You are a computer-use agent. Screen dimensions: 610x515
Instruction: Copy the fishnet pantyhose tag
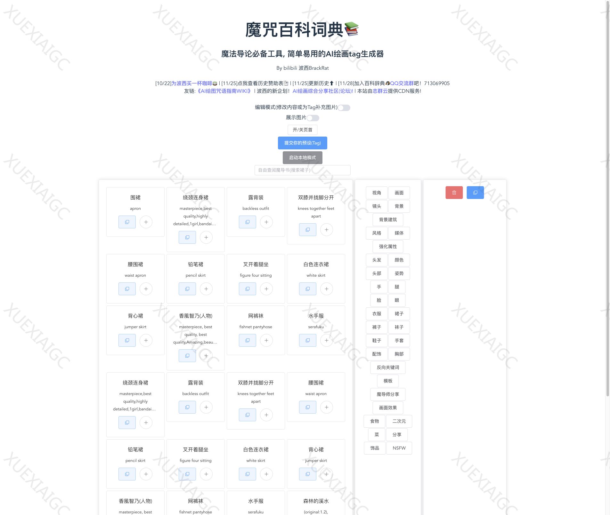tap(247, 340)
